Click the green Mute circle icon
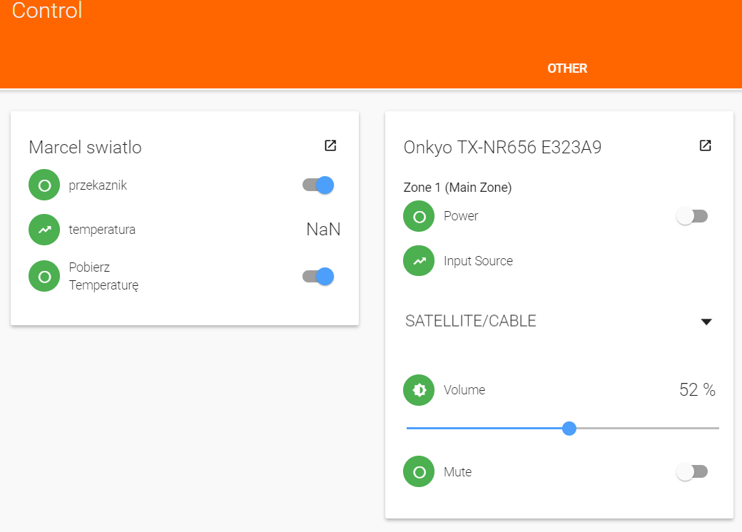The image size is (742, 532). pyautogui.click(x=419, y=471)
